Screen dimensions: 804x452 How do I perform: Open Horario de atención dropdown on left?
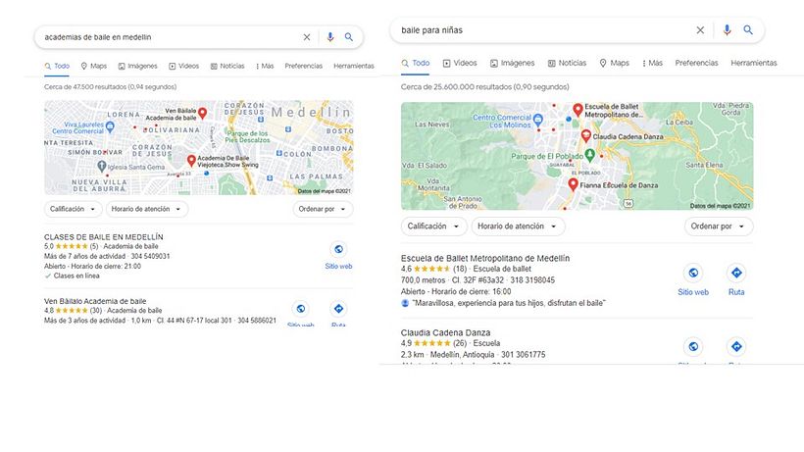pos(147,209)
